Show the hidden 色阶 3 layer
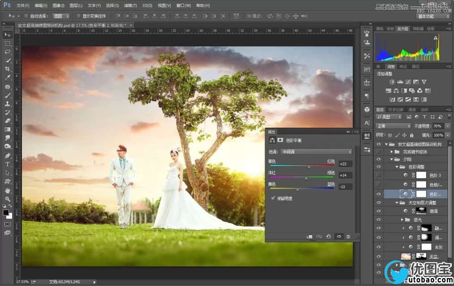Screen dimensions: 454x286 point(378,175)
